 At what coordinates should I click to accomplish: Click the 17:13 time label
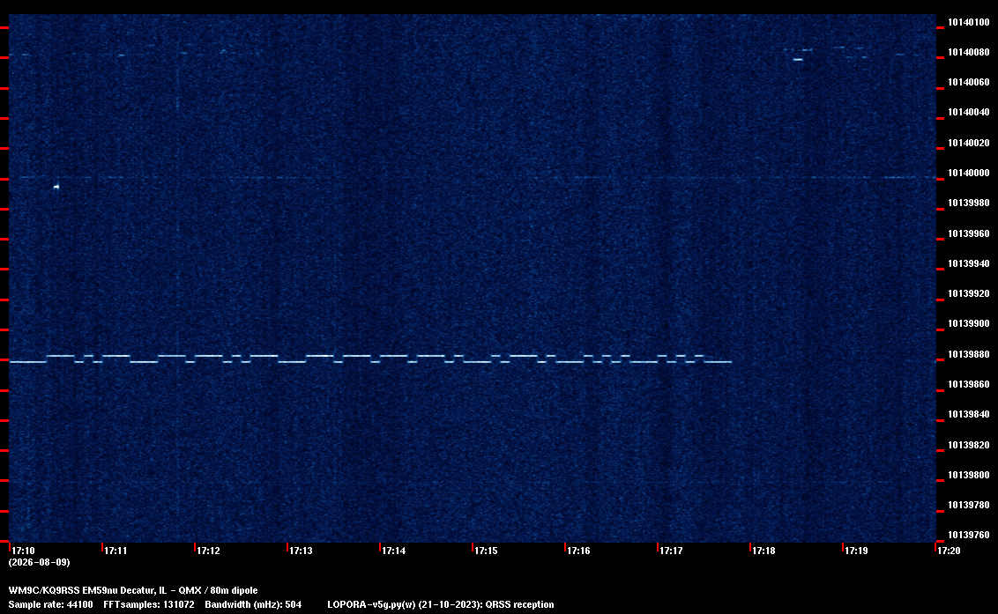[x=301, y=551]
